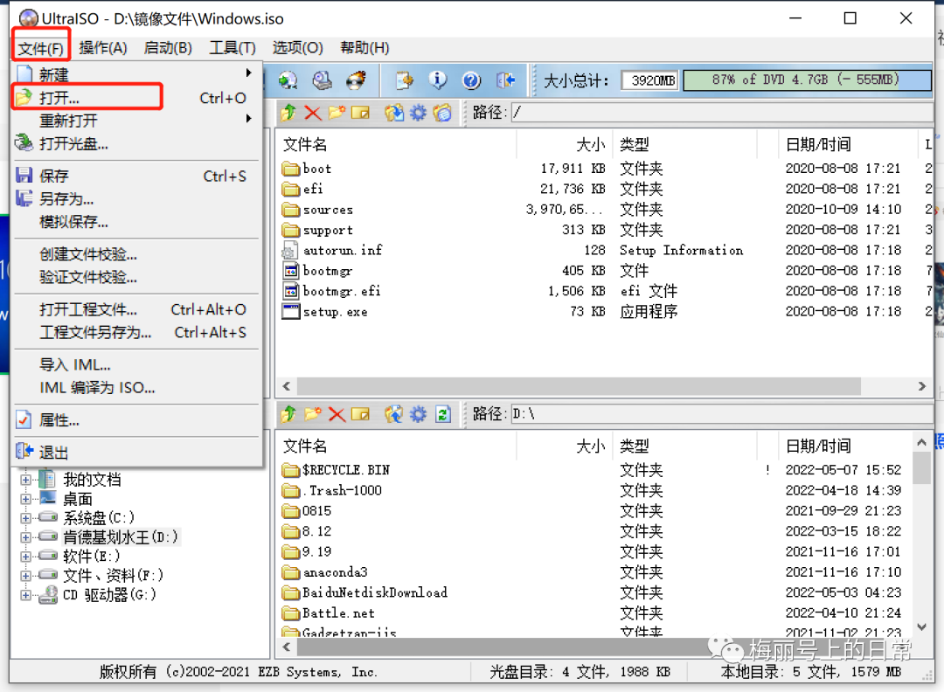Viewport: 944px width, 692px height.
Task: Open the 重新打开 submenu arrow
Action: coord(248,119)
